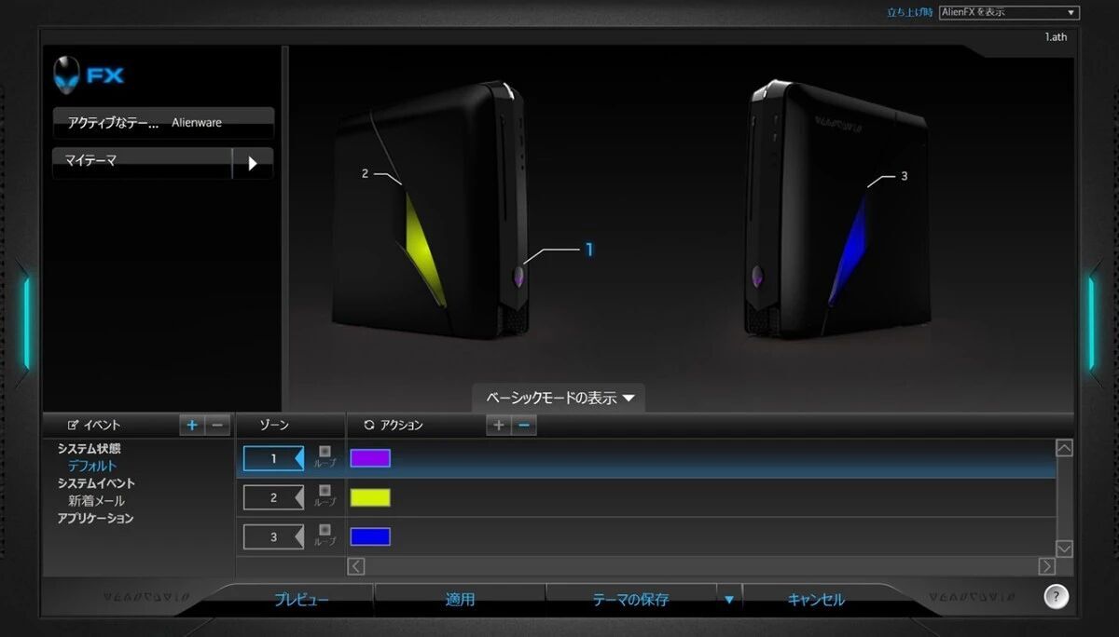The image size is (1119, 637).
Task: Click scroll up arrow in actions list
Action: (1064, 448)
